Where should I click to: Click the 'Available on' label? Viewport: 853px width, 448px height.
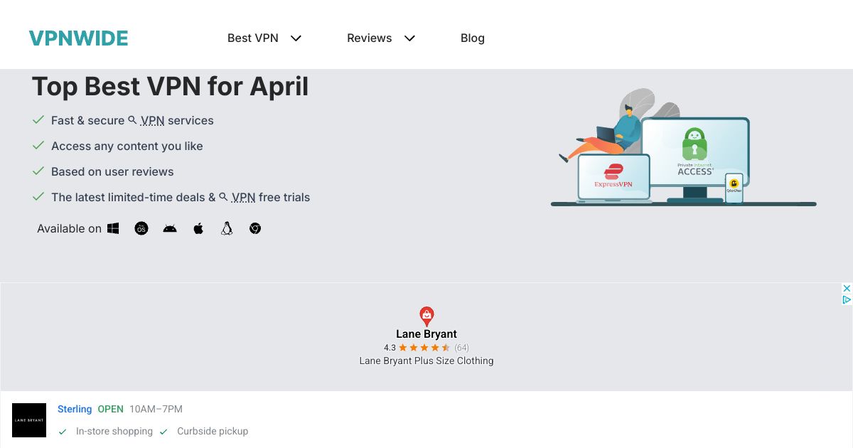pos(69,228)
